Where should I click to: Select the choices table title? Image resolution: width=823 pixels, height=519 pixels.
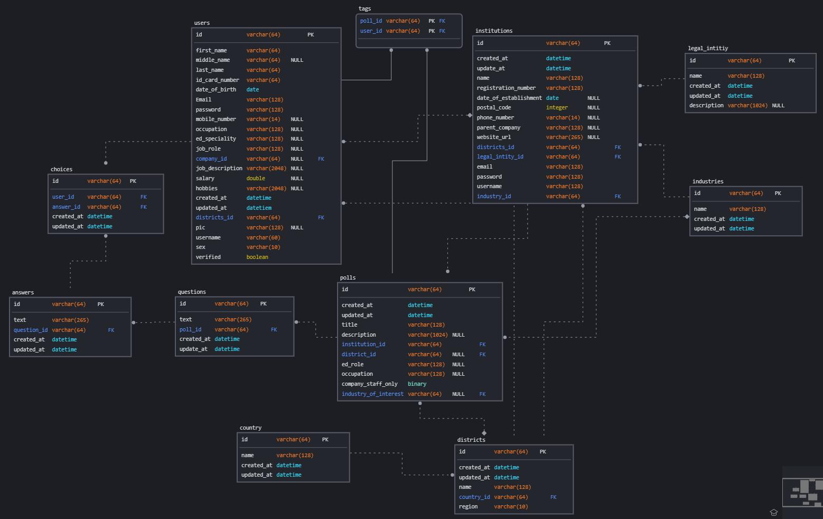tap(61, 170)
